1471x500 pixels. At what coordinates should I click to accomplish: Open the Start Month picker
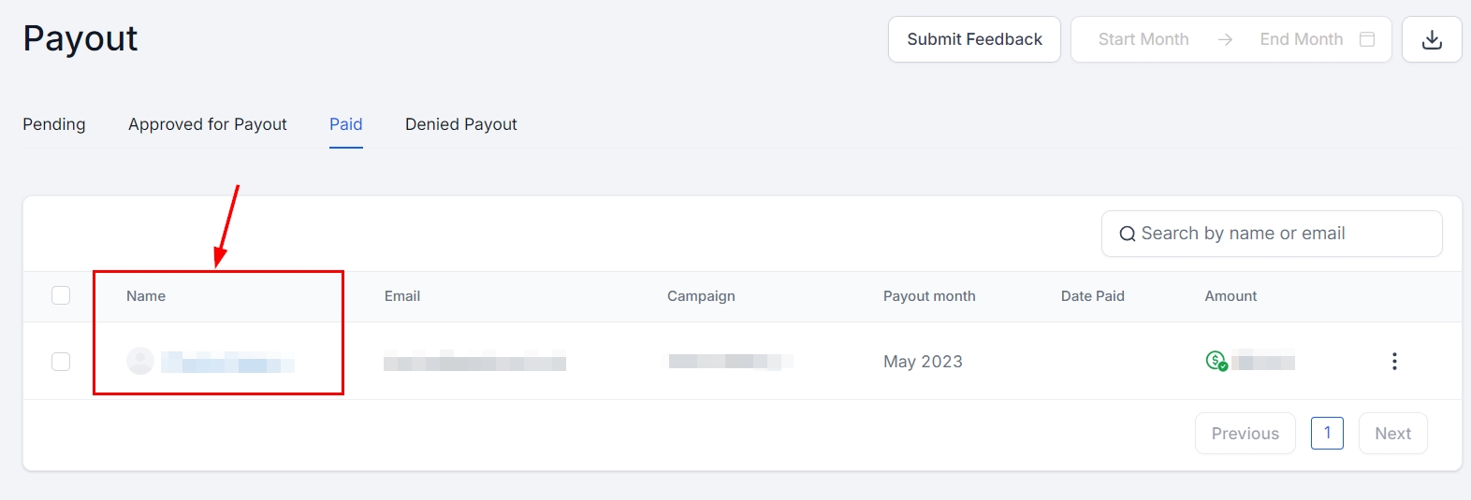pos(1143,39)
